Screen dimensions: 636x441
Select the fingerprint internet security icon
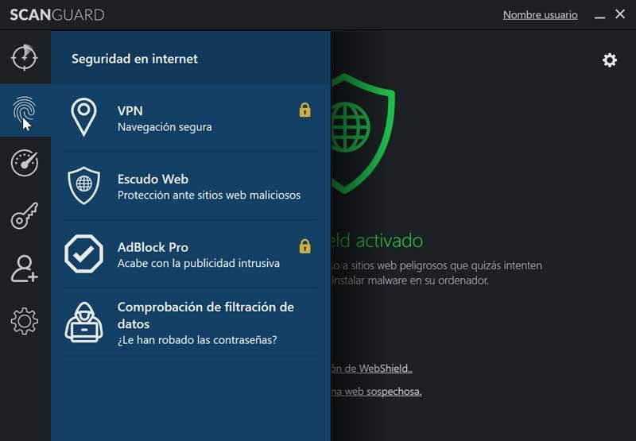[25, 110]
